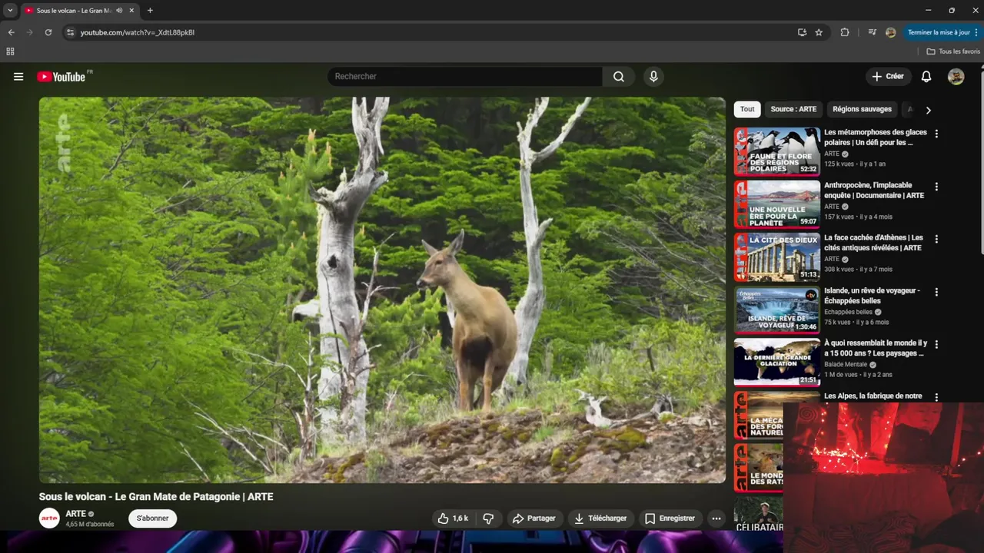The height and width of the screenshot is (553, 984).
Task: Open the browser extensions puzzle icon
Action: pos(845,32)
